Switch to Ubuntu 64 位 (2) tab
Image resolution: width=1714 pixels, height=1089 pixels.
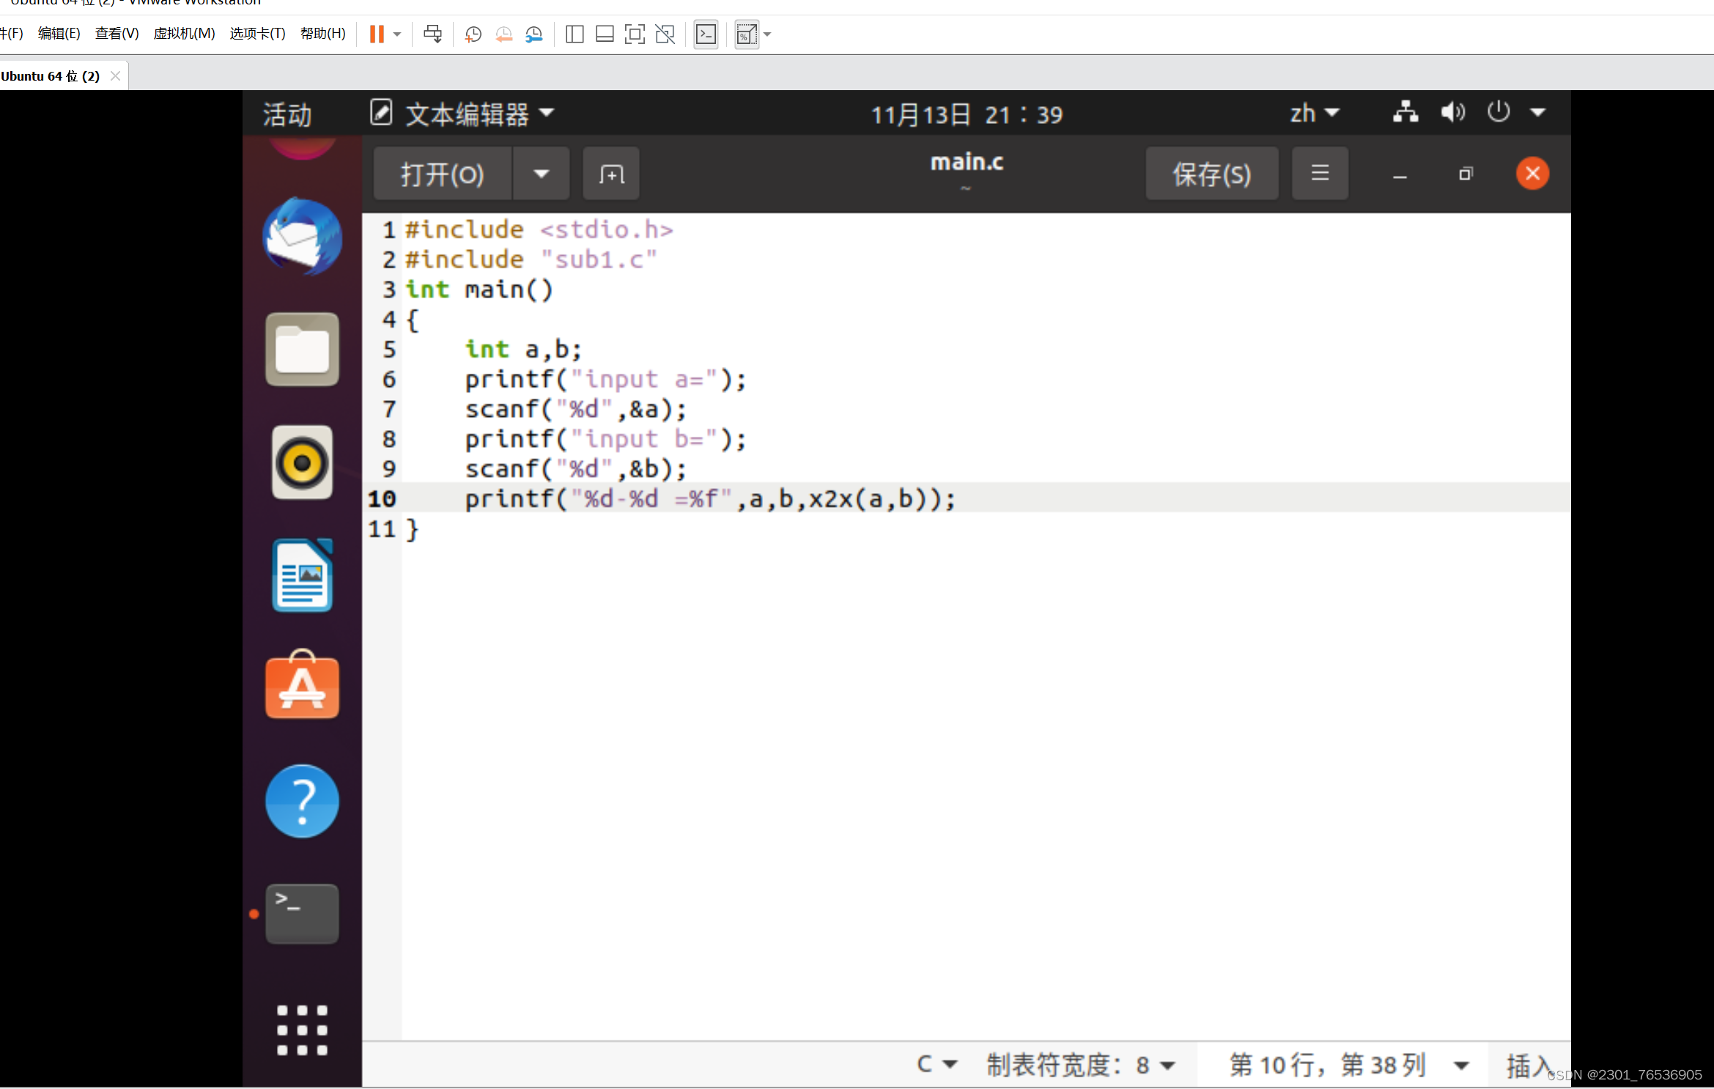point(51,76)
